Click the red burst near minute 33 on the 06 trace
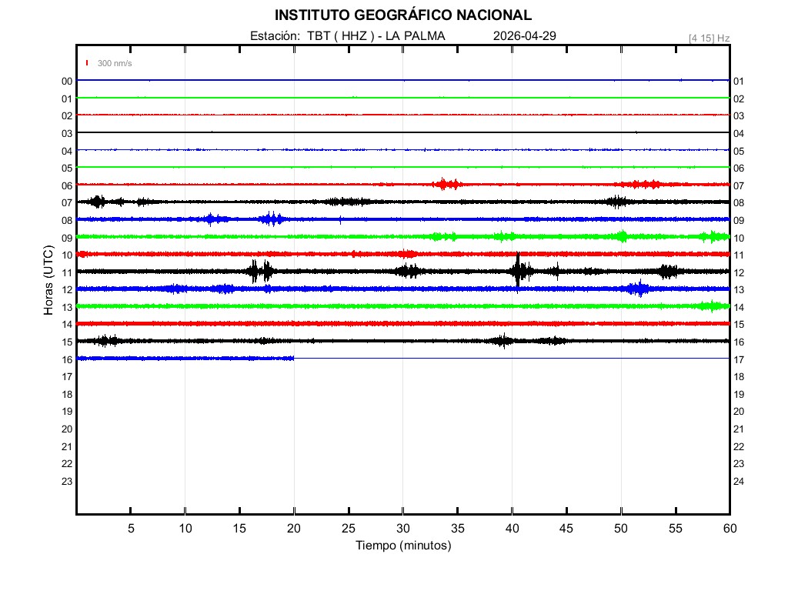This screenshot has height=591, width=788. coord(446,184)
